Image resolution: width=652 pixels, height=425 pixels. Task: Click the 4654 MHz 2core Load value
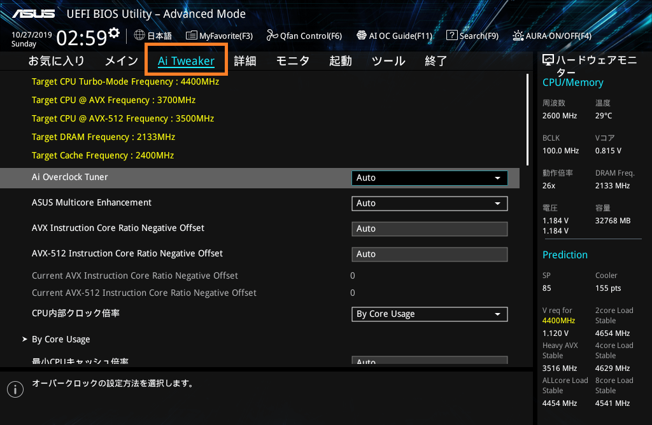pos(612,333)
